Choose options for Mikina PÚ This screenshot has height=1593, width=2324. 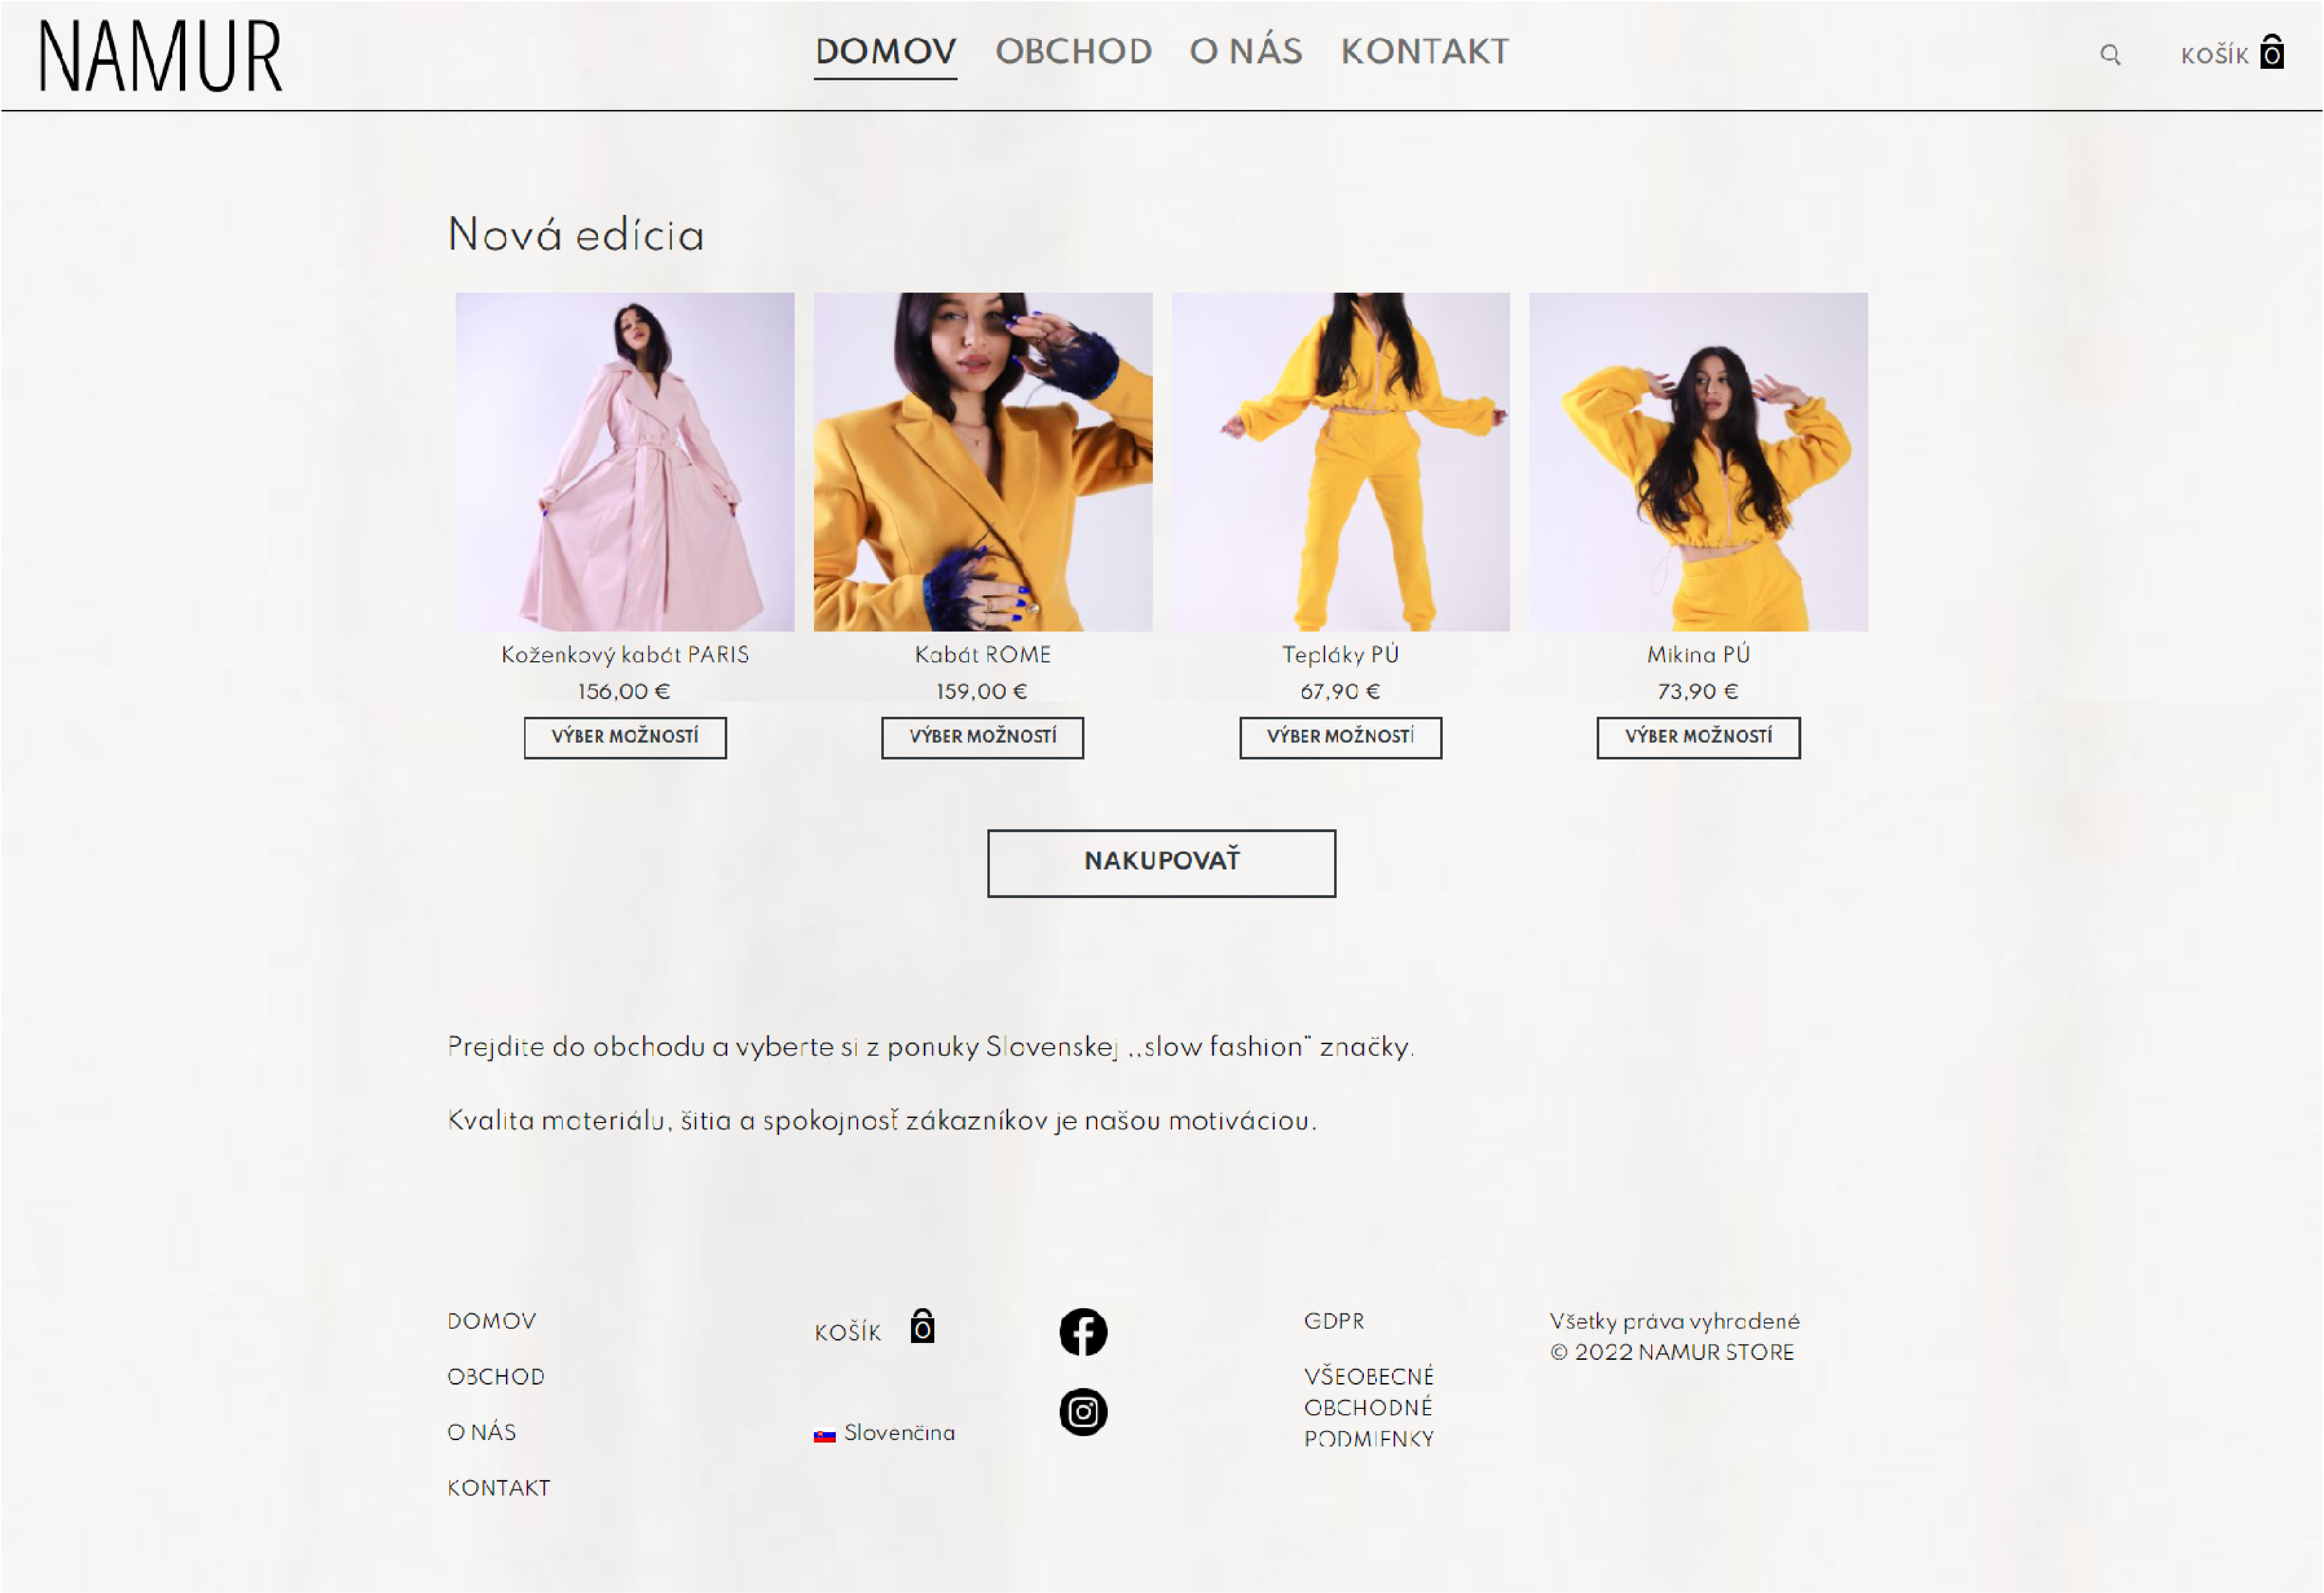click(1698, 737)
